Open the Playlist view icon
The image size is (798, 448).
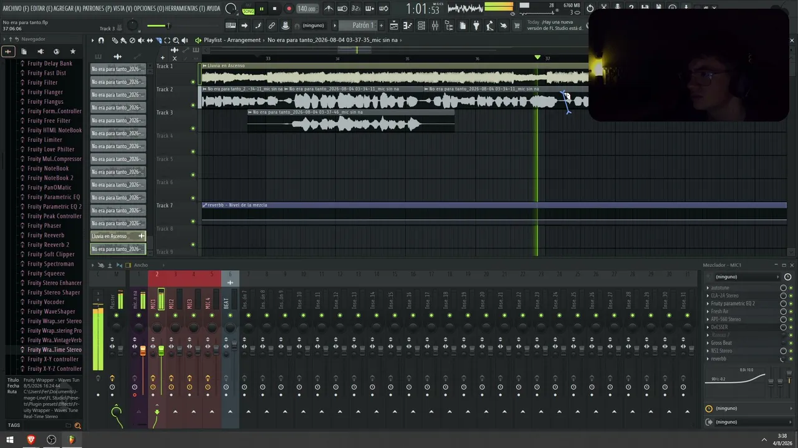pos(394,26)
